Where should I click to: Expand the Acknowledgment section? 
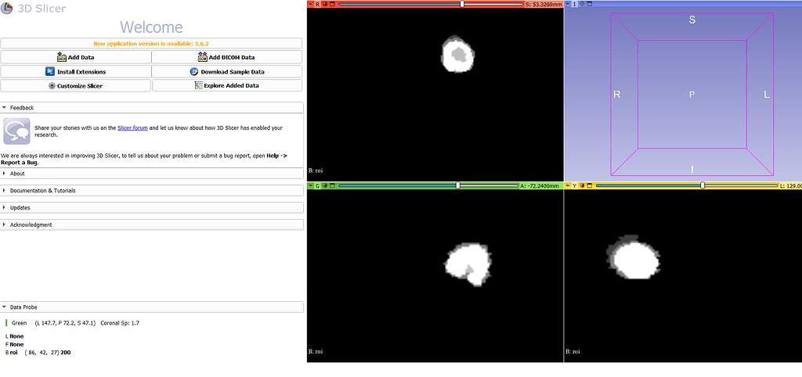152,224
